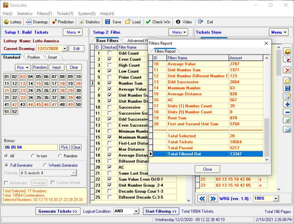Image resolution: width=294 pixels, height=224 pixels.
Task: Select the In turn bonus radio button
Action: (x=33, y=156)
